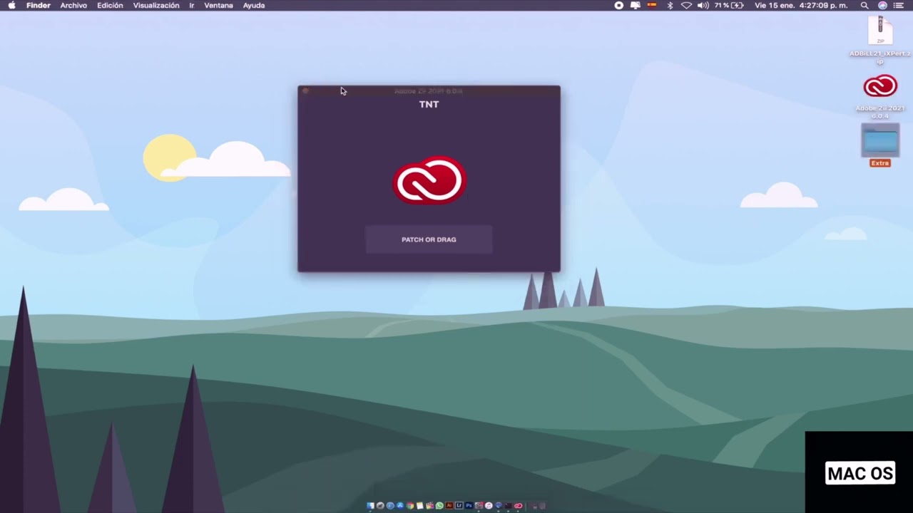
Task: Open Launchpad from the Dock
Action: pyautogui.click(x=380, y=506)
